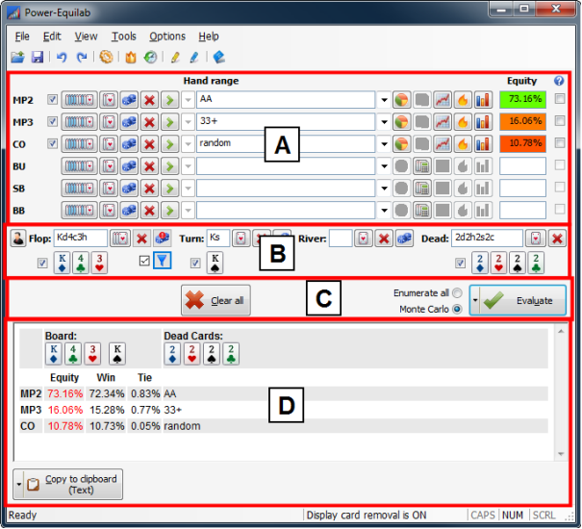Randomize river card with dice icon
Viewport: 582px width, 529px height.
pos(404,239)
